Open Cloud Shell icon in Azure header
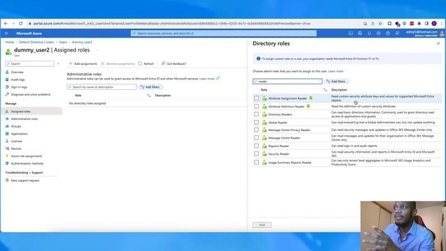The image size is (446, 251). click(351, 33)
